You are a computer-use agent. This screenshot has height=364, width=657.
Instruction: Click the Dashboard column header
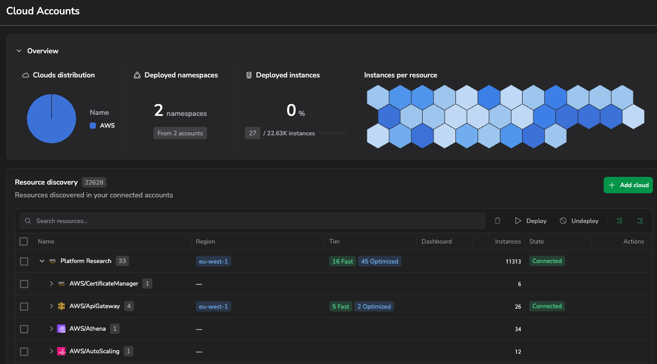436,241
